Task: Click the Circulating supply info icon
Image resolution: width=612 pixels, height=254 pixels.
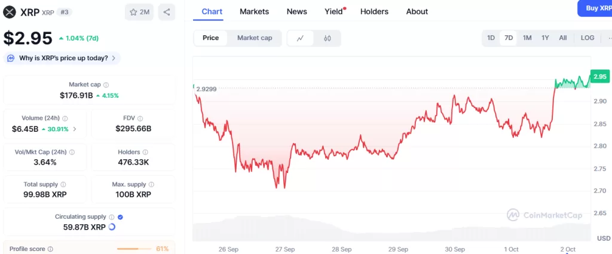Action: point(112,217)
